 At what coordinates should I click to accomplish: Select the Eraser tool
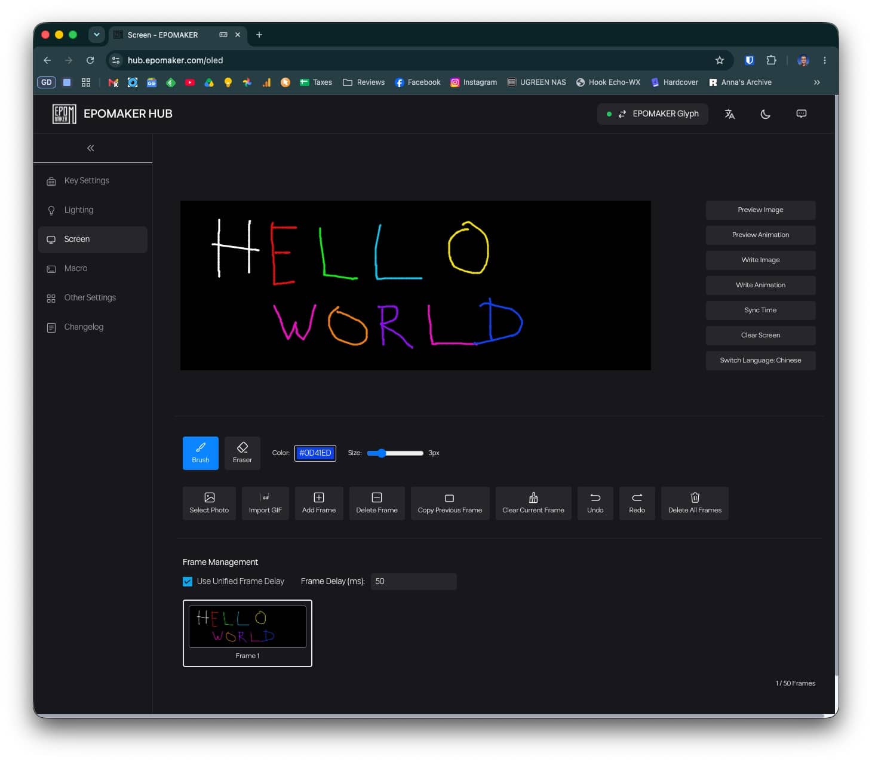tap(242, 453)
